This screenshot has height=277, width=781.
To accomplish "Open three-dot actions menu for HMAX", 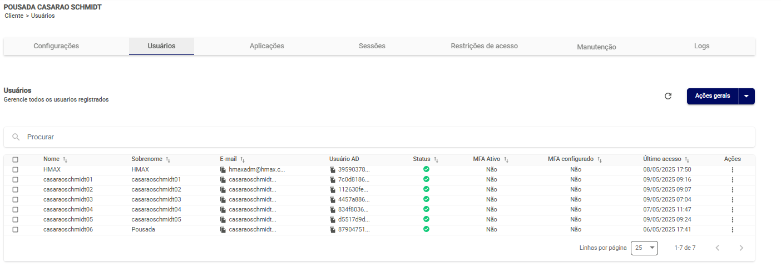I will tap(732, 170).
